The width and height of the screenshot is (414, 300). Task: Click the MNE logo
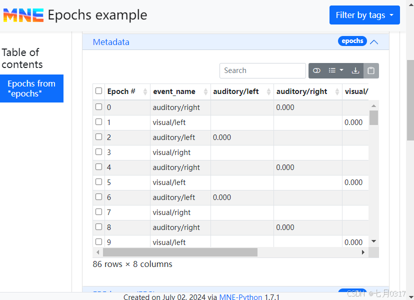pyautogui.click(x=23, y=15)
